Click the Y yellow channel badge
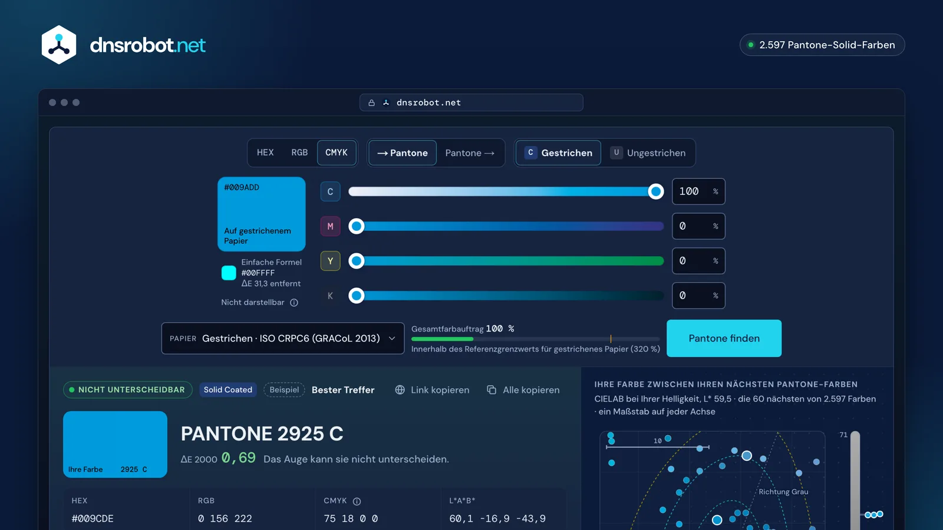Image resolution: width=943 pixels, height=530 pixels. click(x=330, y=261)
